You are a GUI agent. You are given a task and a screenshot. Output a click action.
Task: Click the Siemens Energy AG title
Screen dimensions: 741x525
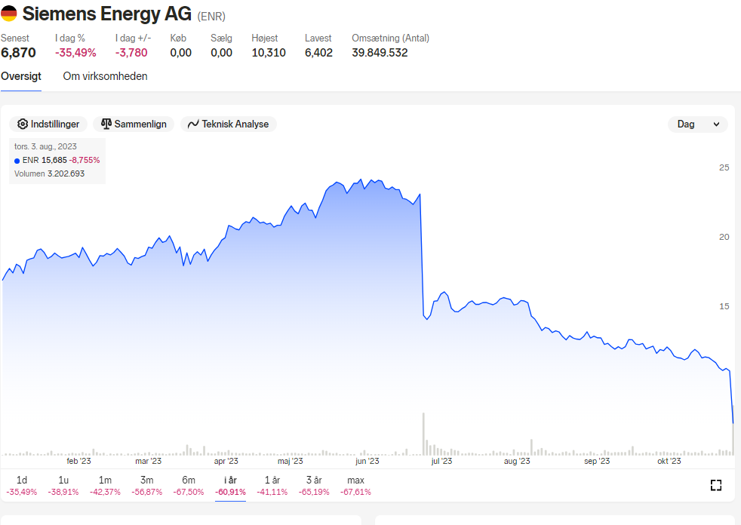point(107,14)
